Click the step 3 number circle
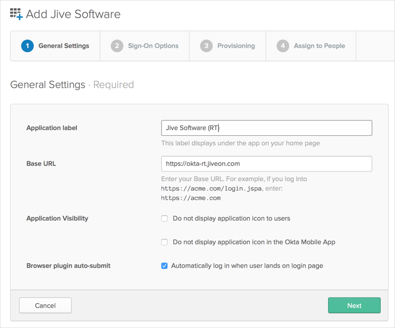This screenshot has width=395, height=328. tap(206, 46)
